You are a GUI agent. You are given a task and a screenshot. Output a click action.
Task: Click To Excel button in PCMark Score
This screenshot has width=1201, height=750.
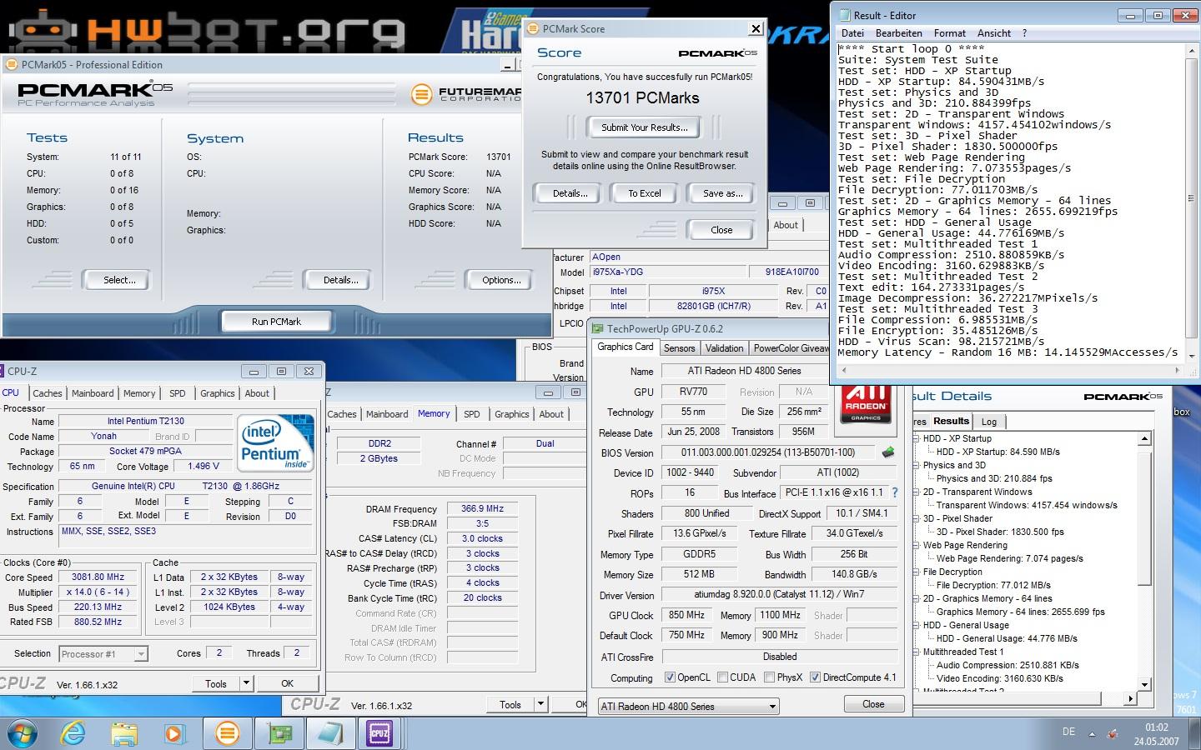tap(645, 193)
